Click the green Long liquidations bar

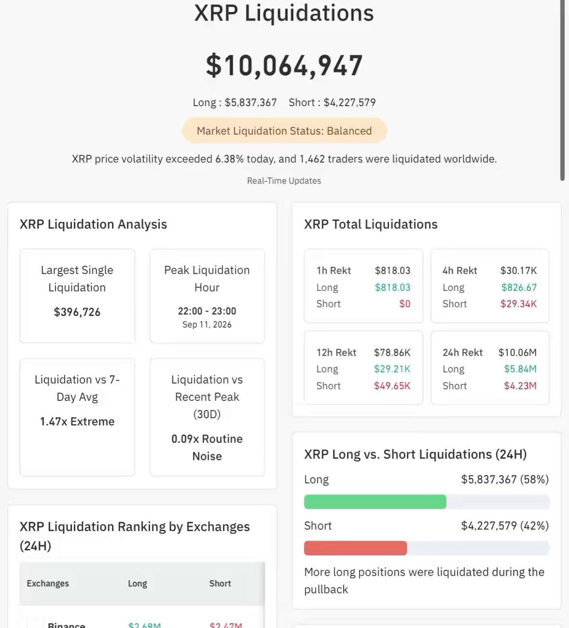pos(375,502)
